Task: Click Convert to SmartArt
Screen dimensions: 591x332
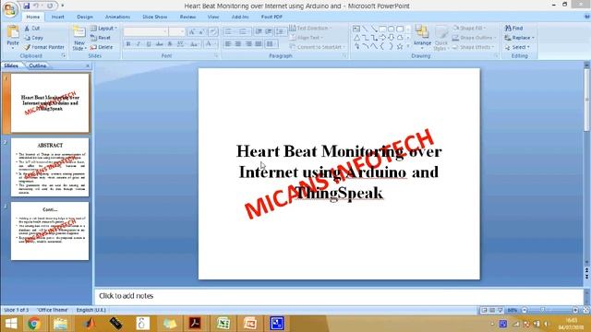Action: [318, 47]
